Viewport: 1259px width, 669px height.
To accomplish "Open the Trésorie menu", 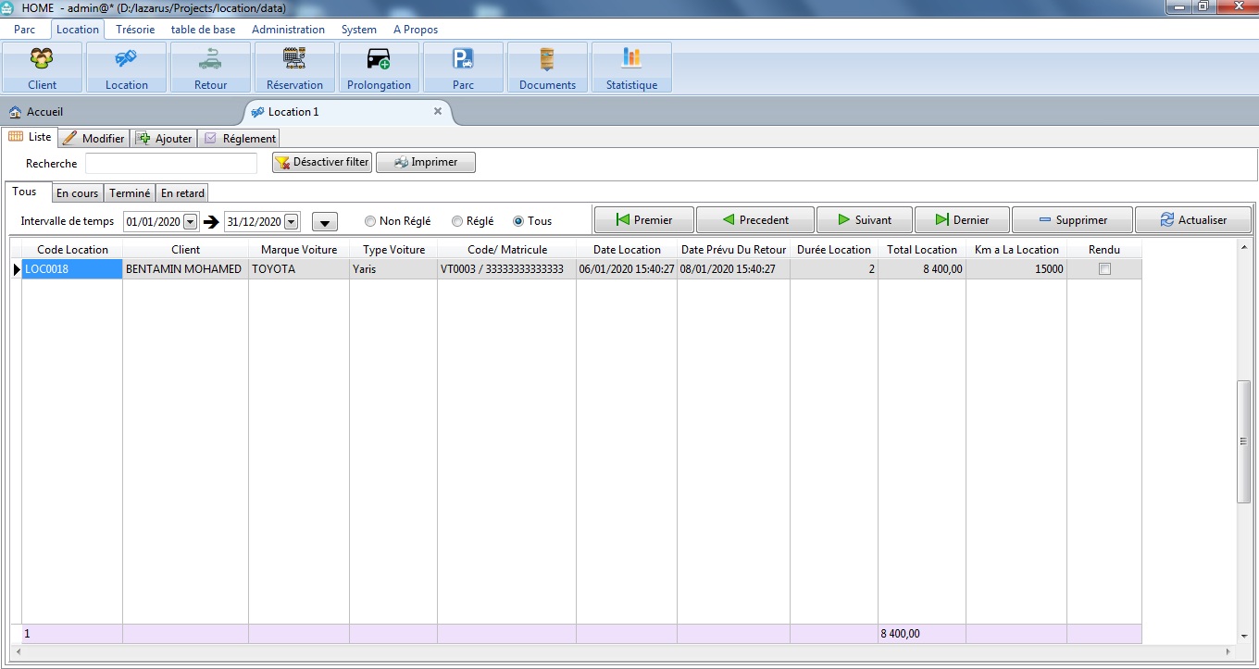I will tap(135, 30).
